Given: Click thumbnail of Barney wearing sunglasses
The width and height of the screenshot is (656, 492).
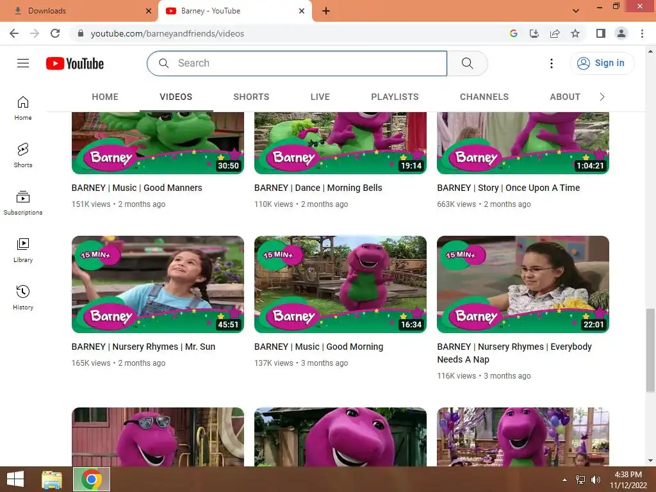Looking at the screenshot, I should [158, 437].
